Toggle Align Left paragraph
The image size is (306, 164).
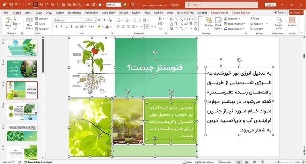coord(118,26)
